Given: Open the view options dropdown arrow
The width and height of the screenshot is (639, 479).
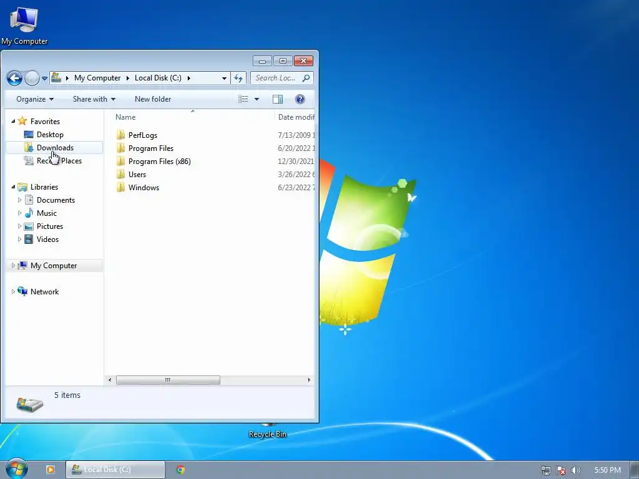Looking at the screenshot, I should click(256, 99).
